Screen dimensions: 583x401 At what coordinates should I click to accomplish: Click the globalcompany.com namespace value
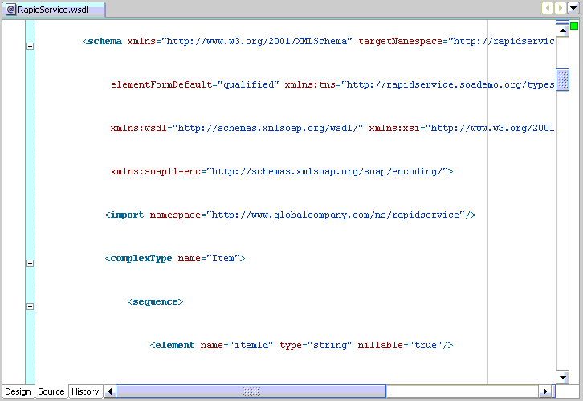[x=336, y=215]
